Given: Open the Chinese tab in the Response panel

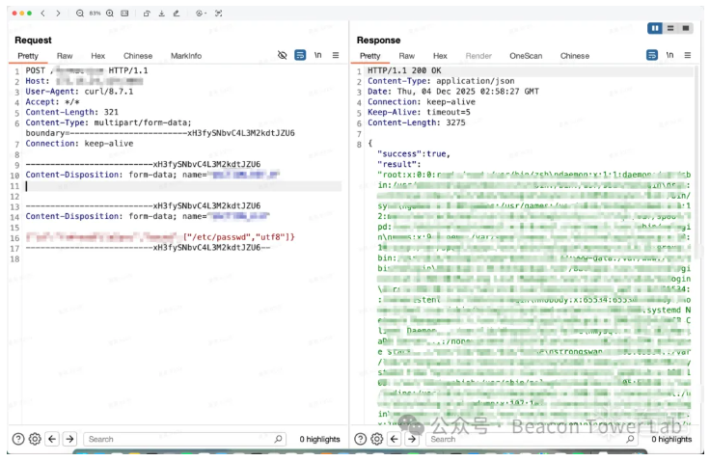Looking at the screenshot, I should tap(575, 56).
